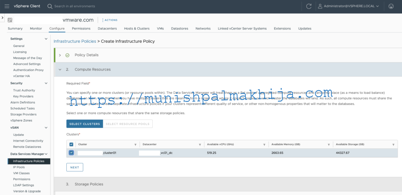This screenshot has width=402, height=195.
Task: Open vSAN Remote Datastores
Action: click(x=27, y=147)
